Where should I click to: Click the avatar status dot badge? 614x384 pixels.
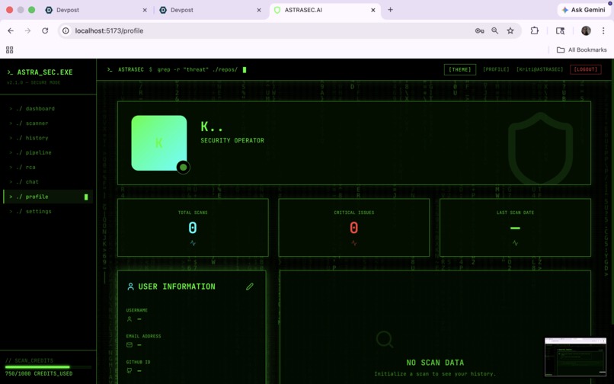pos(183,168)
